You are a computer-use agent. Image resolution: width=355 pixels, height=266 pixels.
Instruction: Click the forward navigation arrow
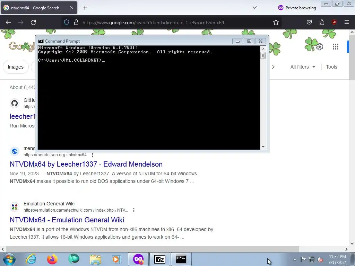point(21,23)
